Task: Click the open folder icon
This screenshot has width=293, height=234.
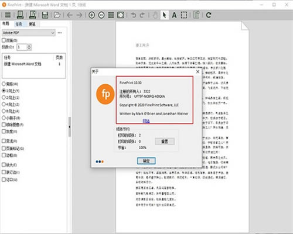Action: tap(57, 15)
